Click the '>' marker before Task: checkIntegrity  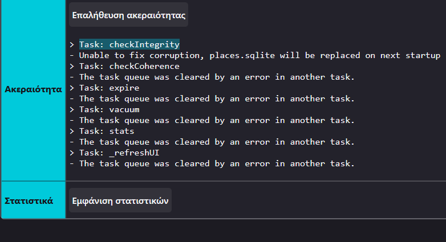click(x=72, y=44)
